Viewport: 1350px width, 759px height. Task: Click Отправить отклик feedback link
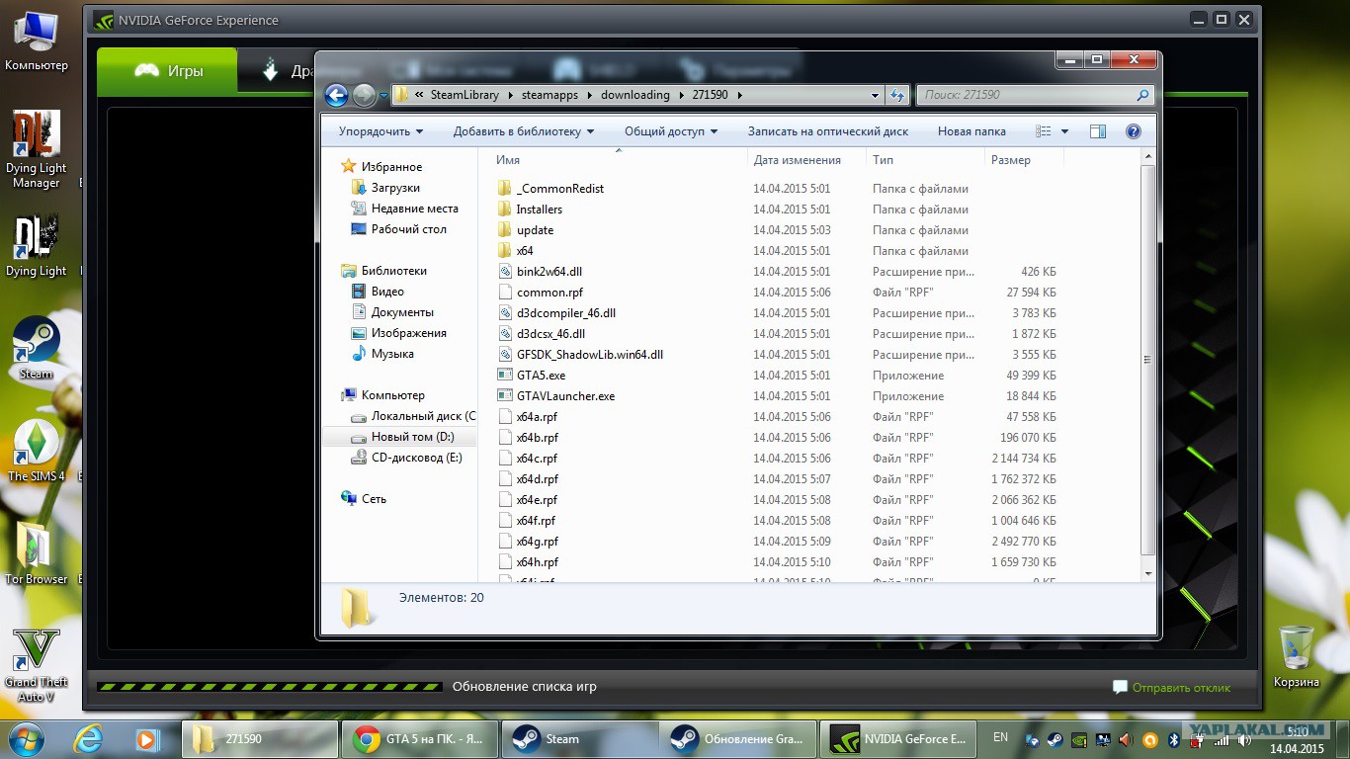tap(1181, 687)
